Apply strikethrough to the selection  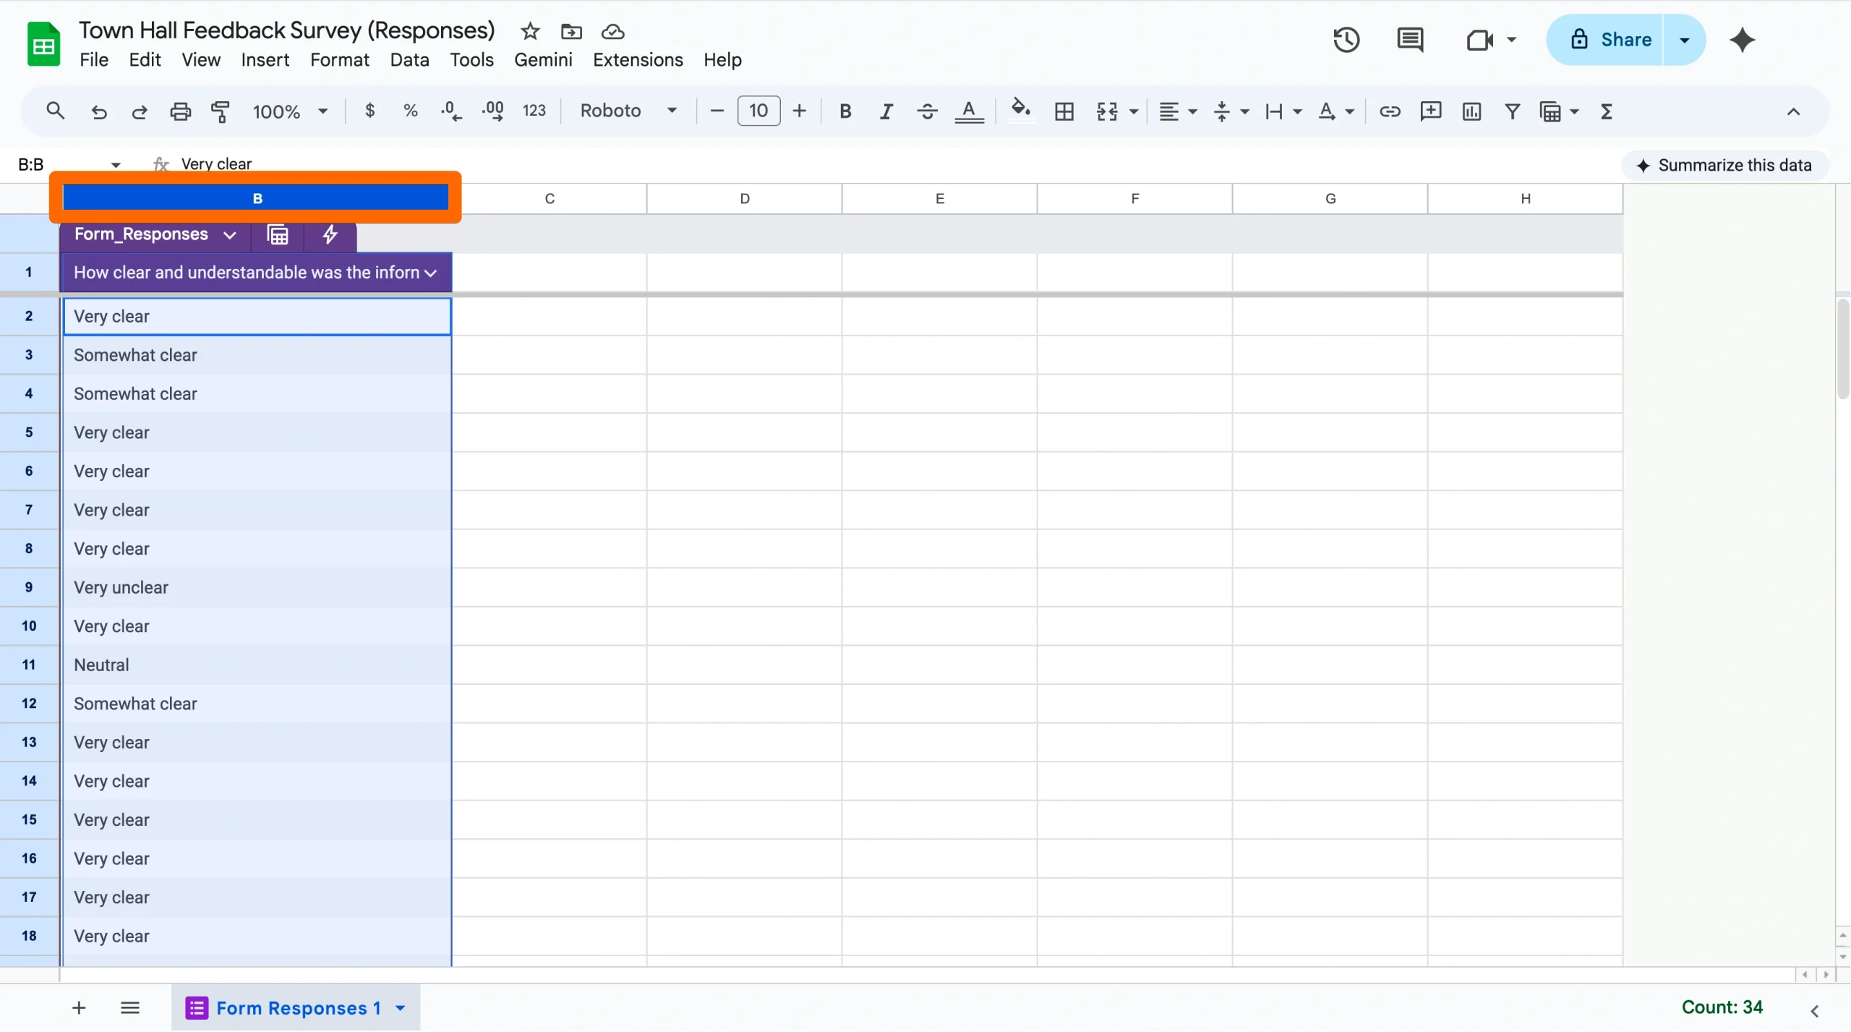pyautogui.click(x=926, y=111)
